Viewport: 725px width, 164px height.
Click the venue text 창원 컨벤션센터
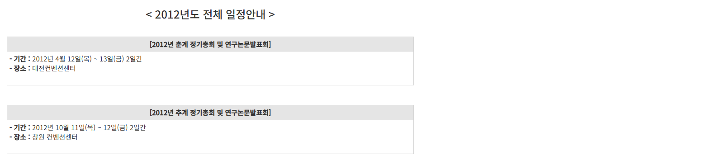pyautogui.click(x=55, y=137)
